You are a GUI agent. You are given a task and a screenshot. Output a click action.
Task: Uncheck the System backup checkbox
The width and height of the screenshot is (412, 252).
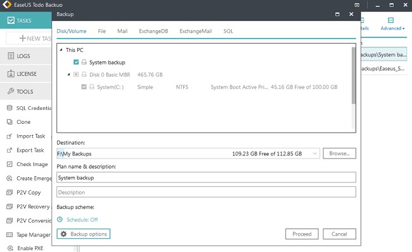[x=76, y=62]
